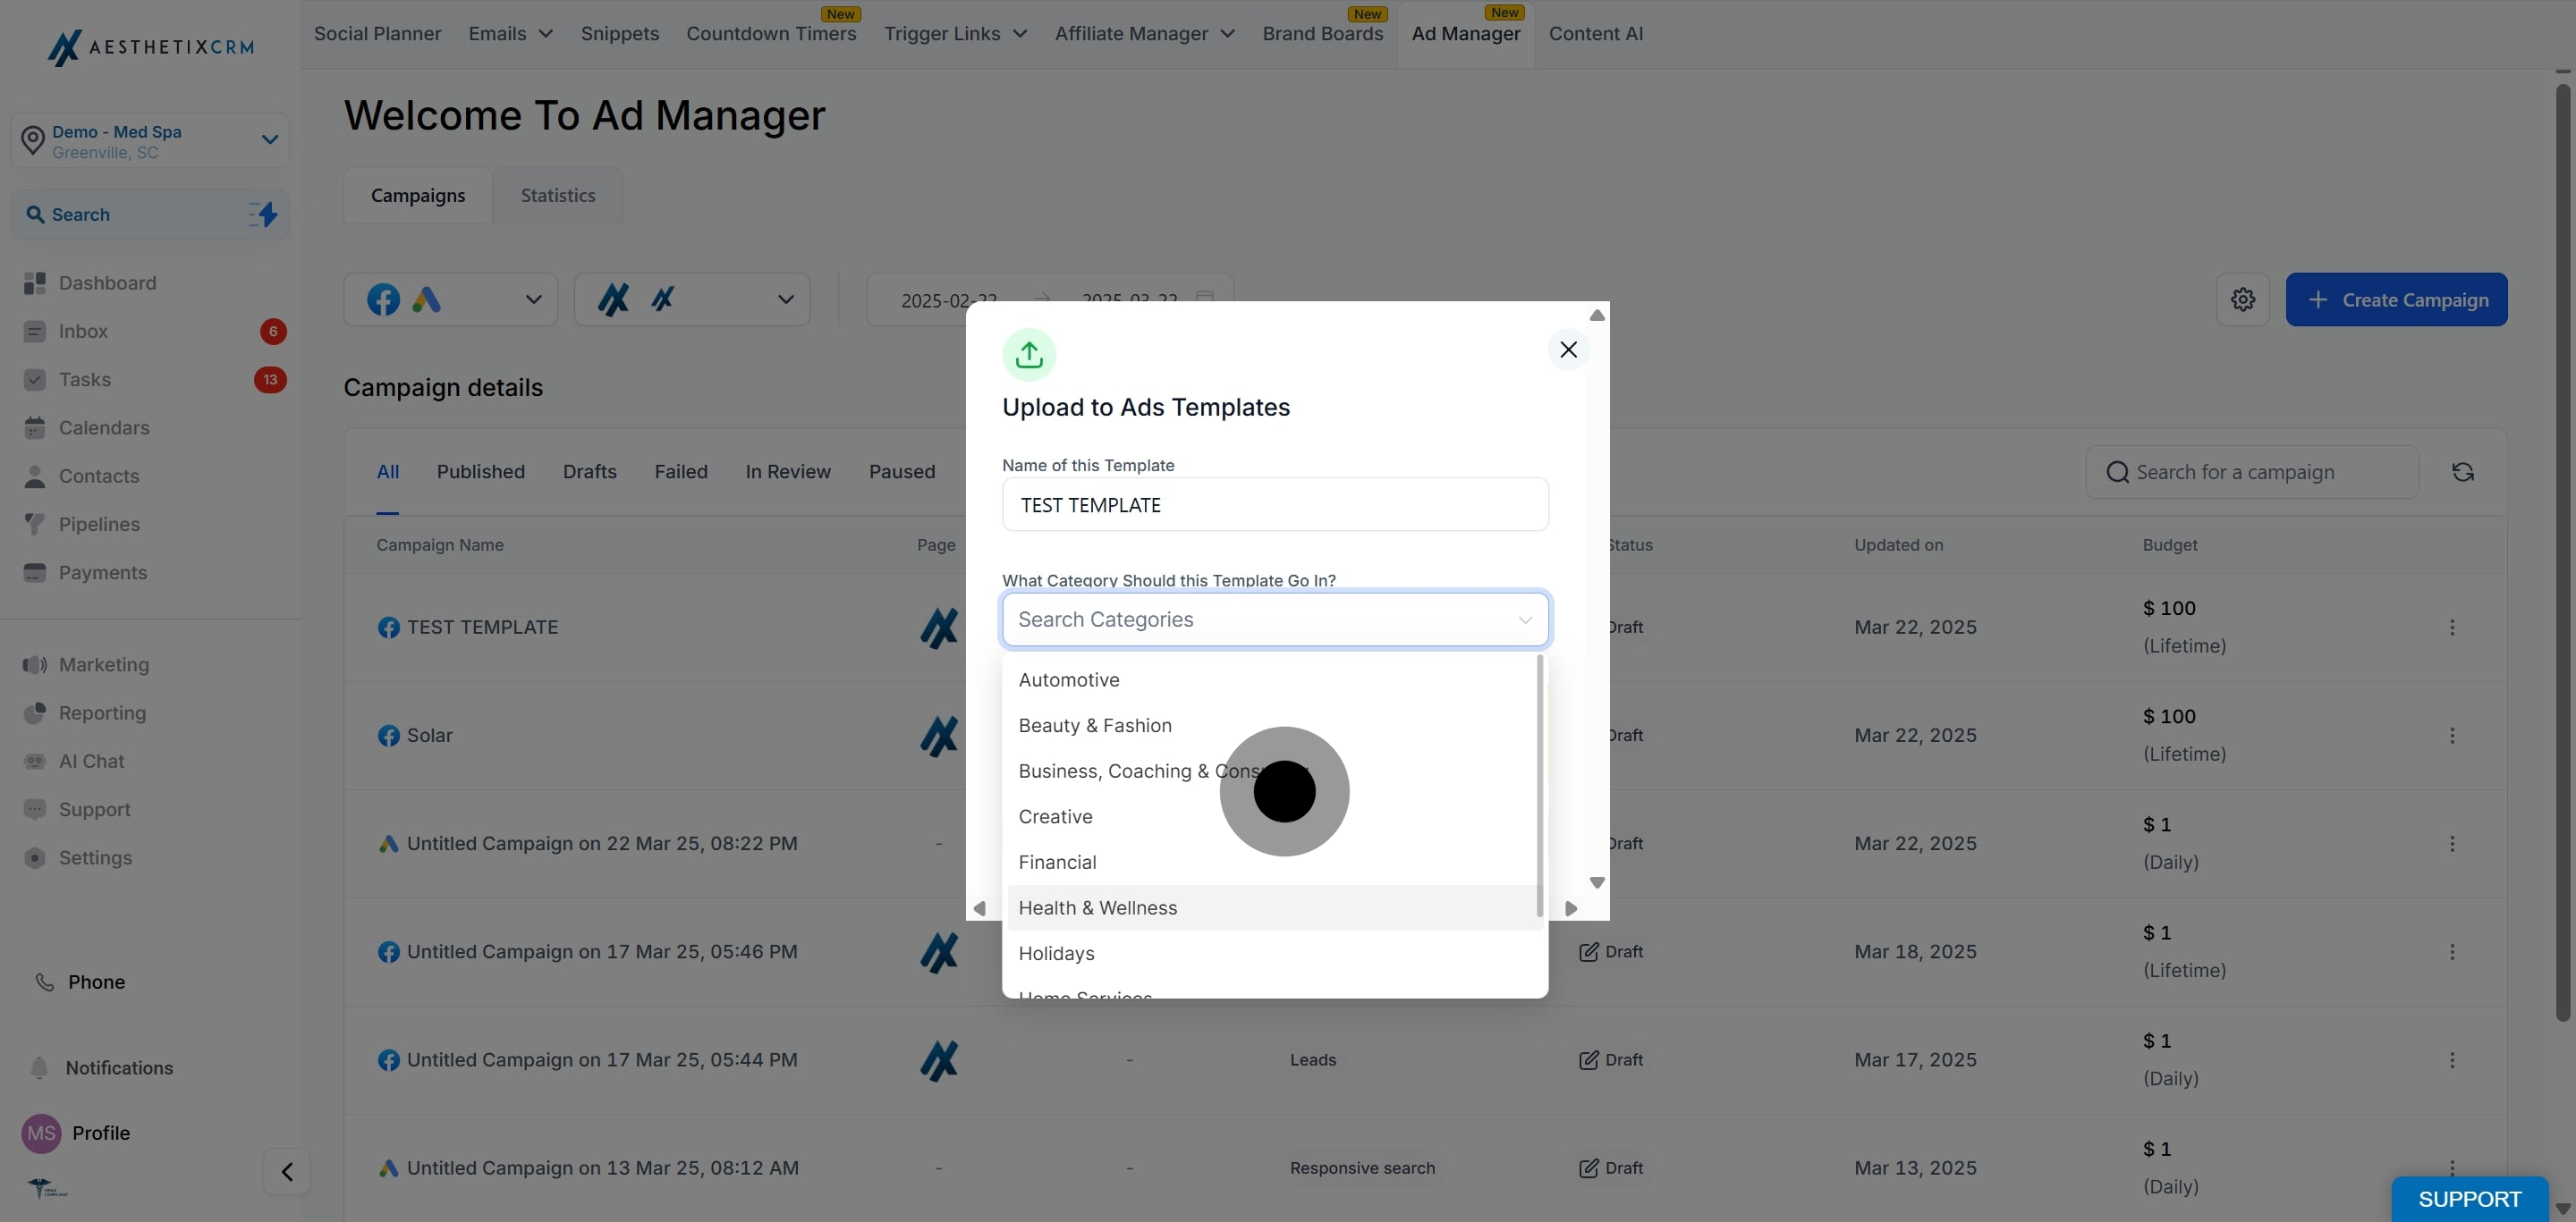
Task: Open three-dot menu for Solar campaign
Action: pos(2451,736)
